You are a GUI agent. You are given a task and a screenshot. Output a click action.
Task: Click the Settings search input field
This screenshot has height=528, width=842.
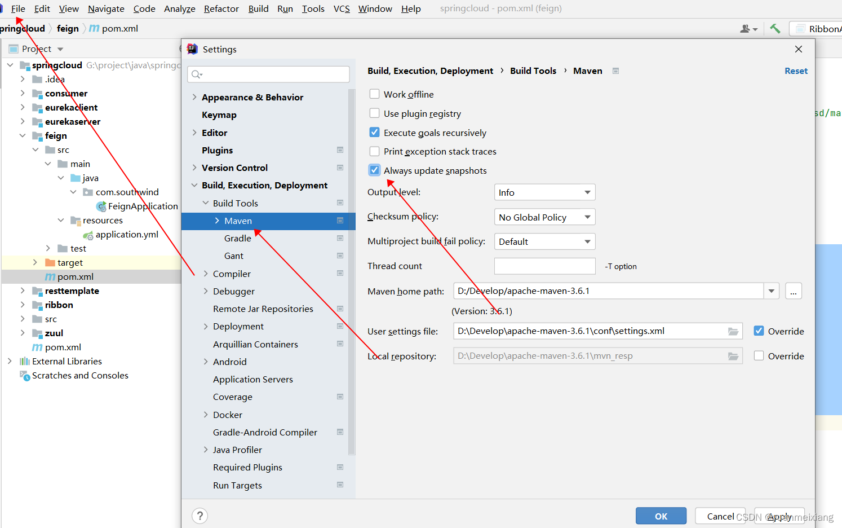pyautogui.click(x=269, y=74)
